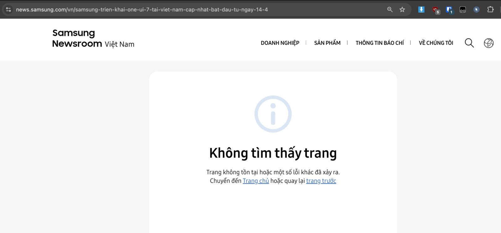The image size is (501, 233).
Task: Click the blue shield extension with badge 1
Action: tap(449, 10)
